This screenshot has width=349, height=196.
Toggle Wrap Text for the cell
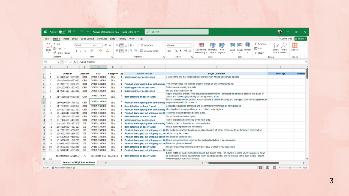click(147, 45)
